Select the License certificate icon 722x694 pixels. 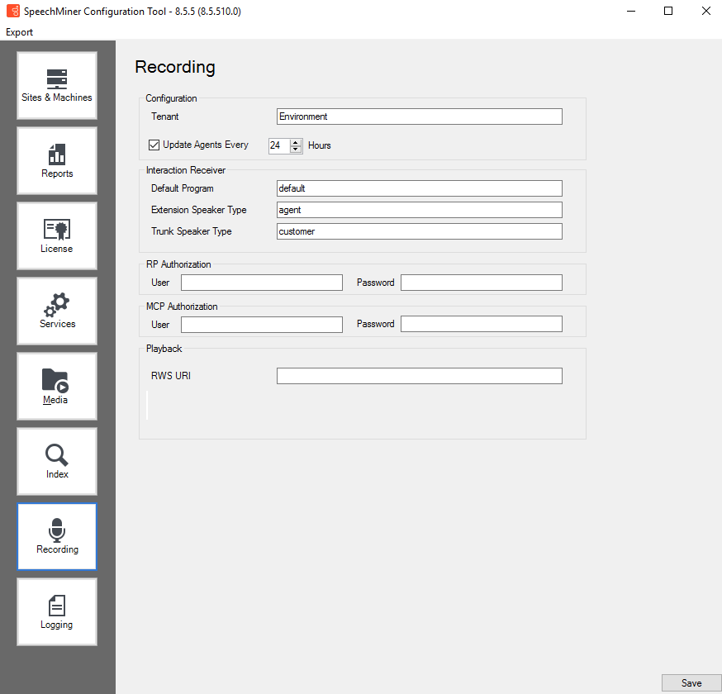57,230
